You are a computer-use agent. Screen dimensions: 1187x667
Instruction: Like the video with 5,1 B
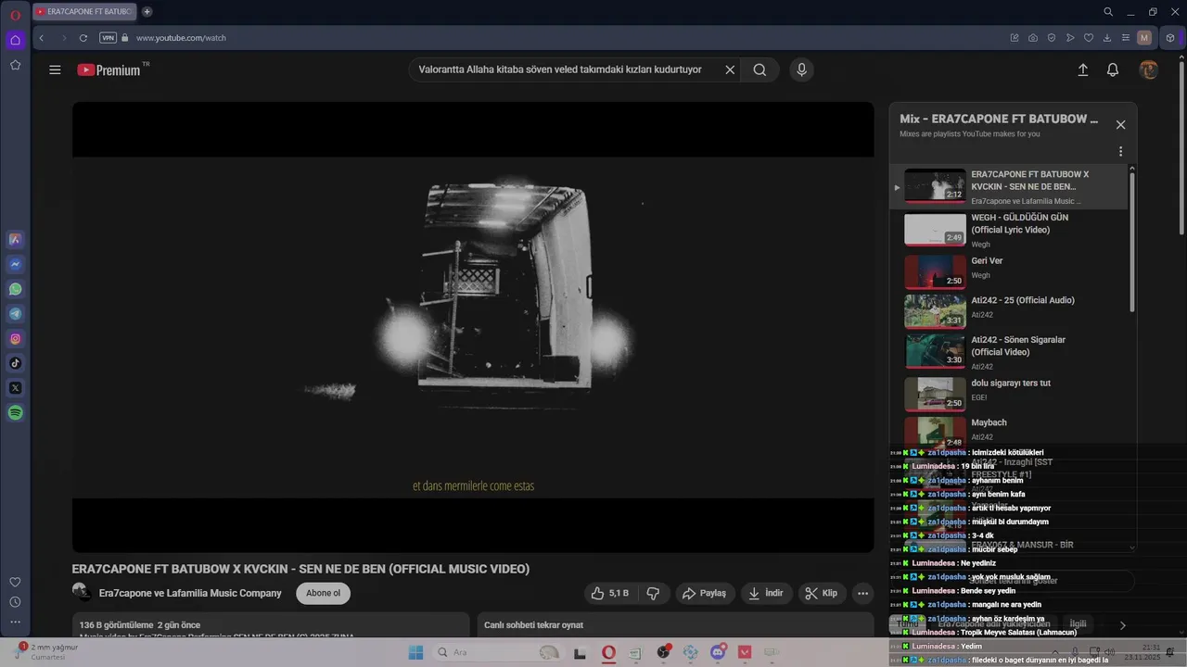pyautogui.click(x=609, y=593)
